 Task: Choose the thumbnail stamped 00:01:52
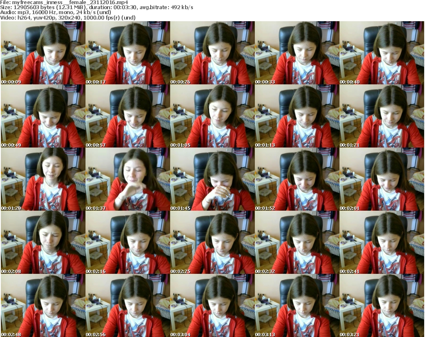point(297,180)
